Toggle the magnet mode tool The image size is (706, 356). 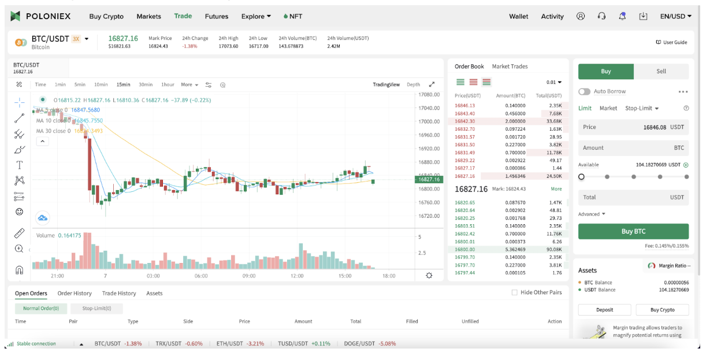19,270
